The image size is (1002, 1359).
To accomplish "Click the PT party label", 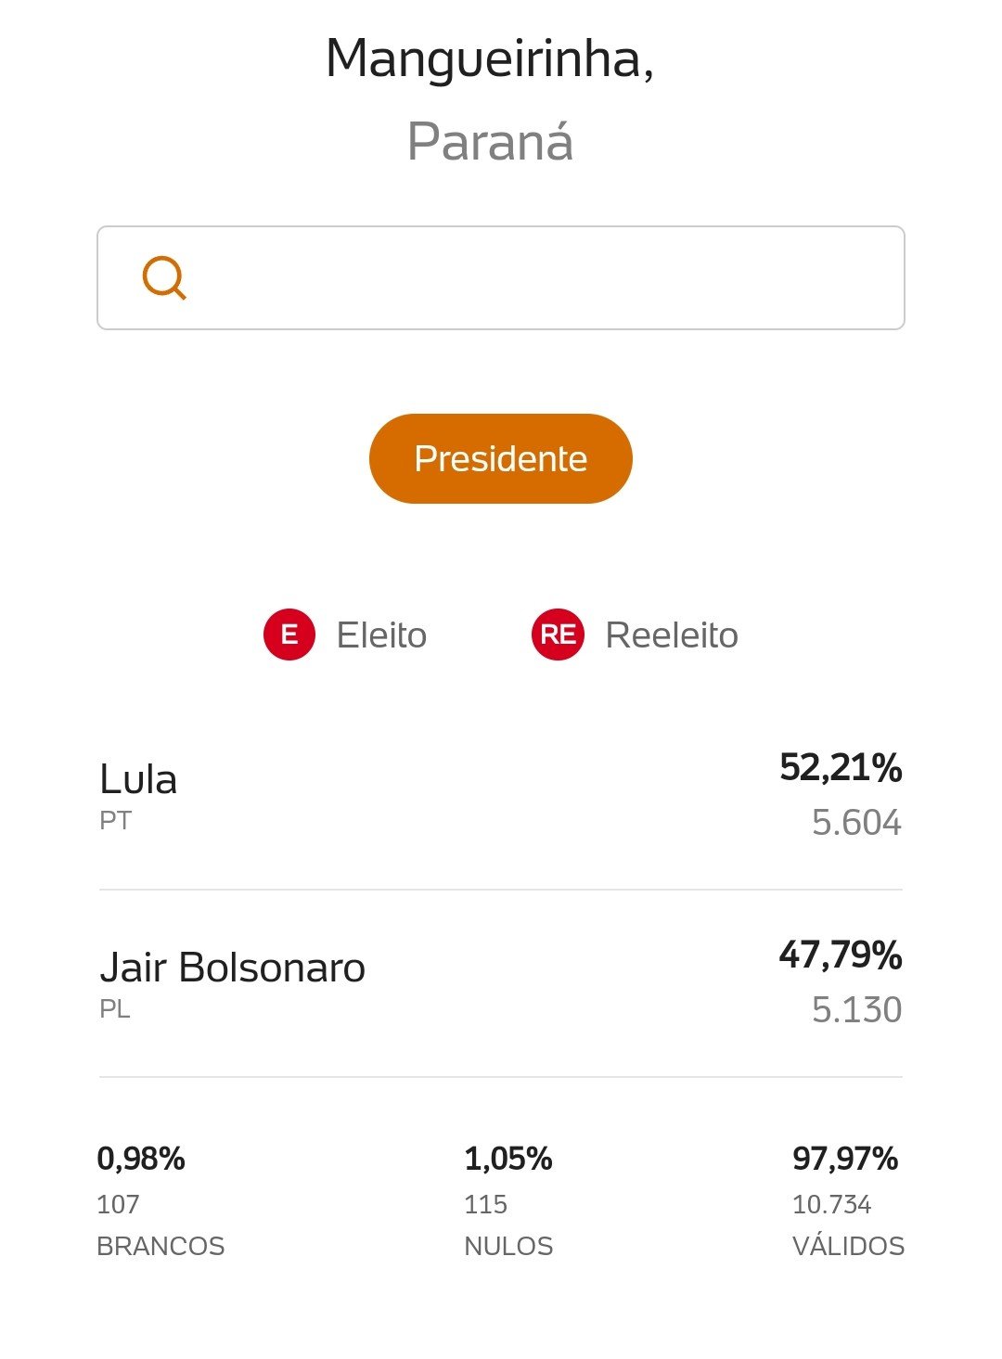I will coord(116,821).
